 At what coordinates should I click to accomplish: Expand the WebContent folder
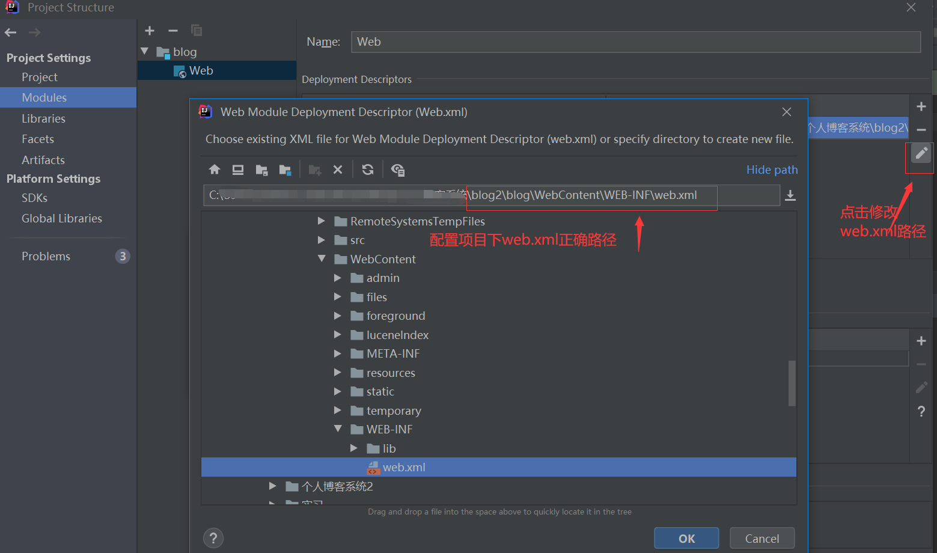pyautogui.click(x=322, y=259)
